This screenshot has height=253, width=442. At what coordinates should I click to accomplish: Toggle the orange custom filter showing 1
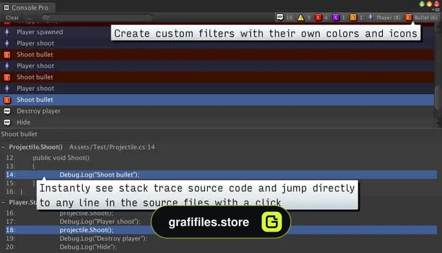point(356,17)
